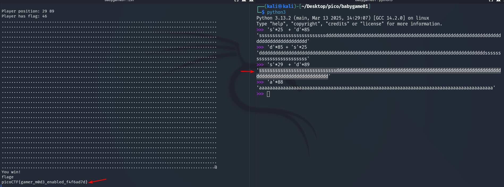Click the "Player position: 29 89" line
The height and width of the screenshot is (187, 504).
pos(28,11)
